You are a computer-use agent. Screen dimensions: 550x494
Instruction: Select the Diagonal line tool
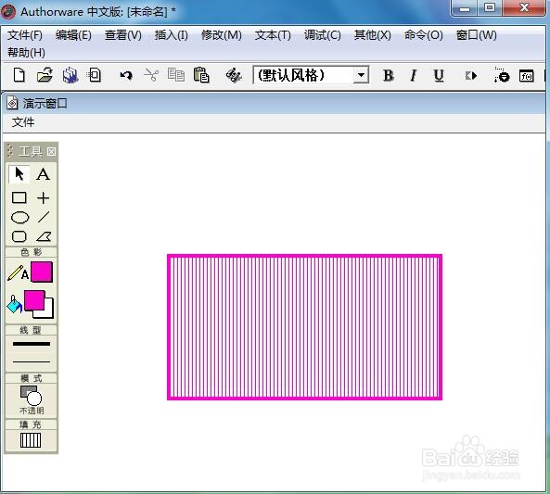pyautogui.click(x=44, y=217)
